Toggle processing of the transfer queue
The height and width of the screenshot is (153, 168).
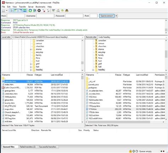coord(35,11)
